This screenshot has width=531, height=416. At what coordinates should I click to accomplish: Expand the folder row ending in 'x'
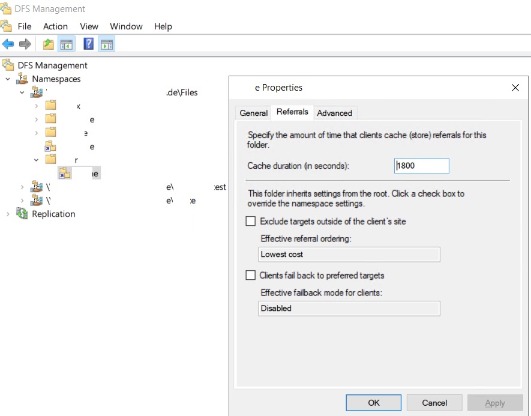click(36, 106)
